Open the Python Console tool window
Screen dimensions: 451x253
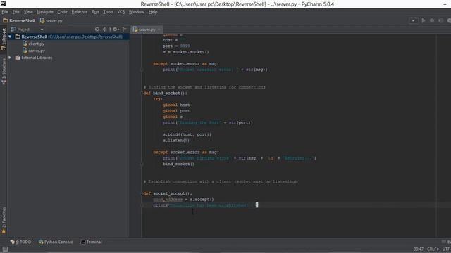pos(56,242)
